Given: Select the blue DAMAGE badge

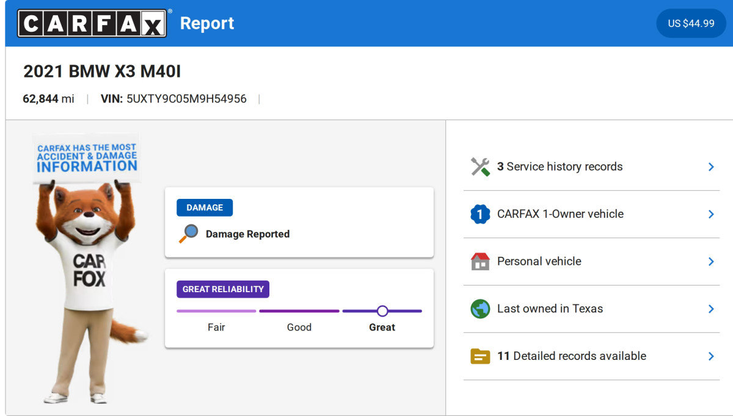Looking at the screenshot, I should click(205, 207).
